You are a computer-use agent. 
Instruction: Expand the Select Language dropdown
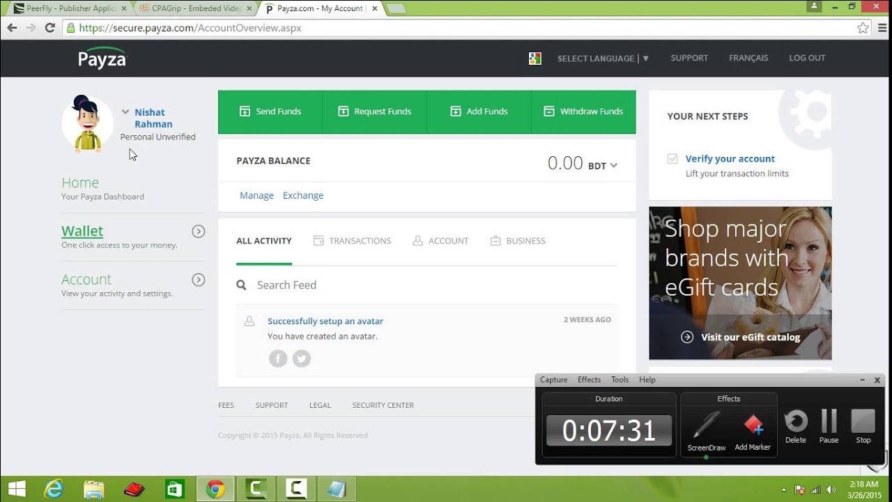[x=603, y=59]
